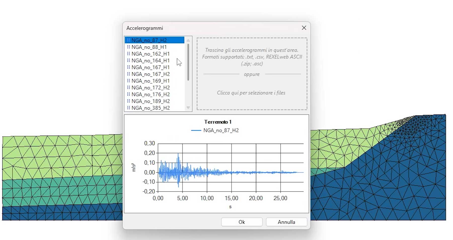Screen dimensions: 453x240
Task: Click the drag handle icon for NGA_no_167_H2
Action: coord(129,74)
